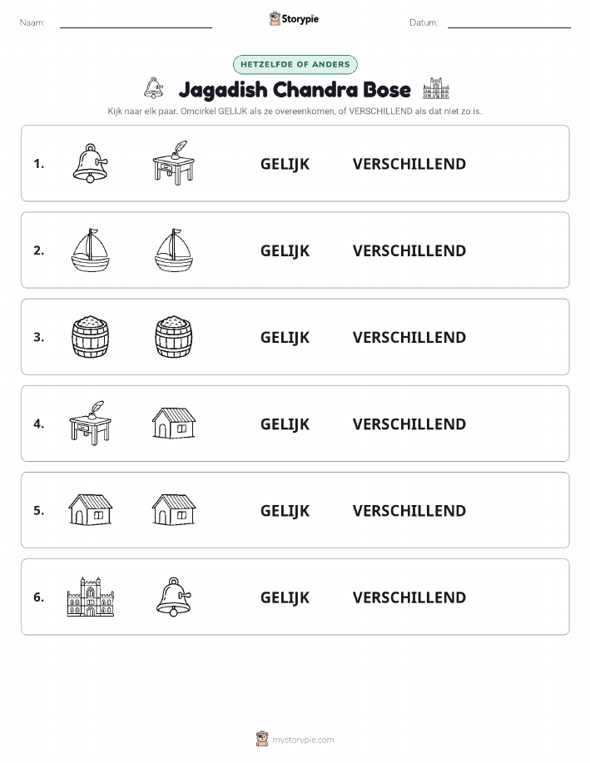The image size is (590, 763).
Task: Choose GELIJK for pair 3
Action: point(285,338)
